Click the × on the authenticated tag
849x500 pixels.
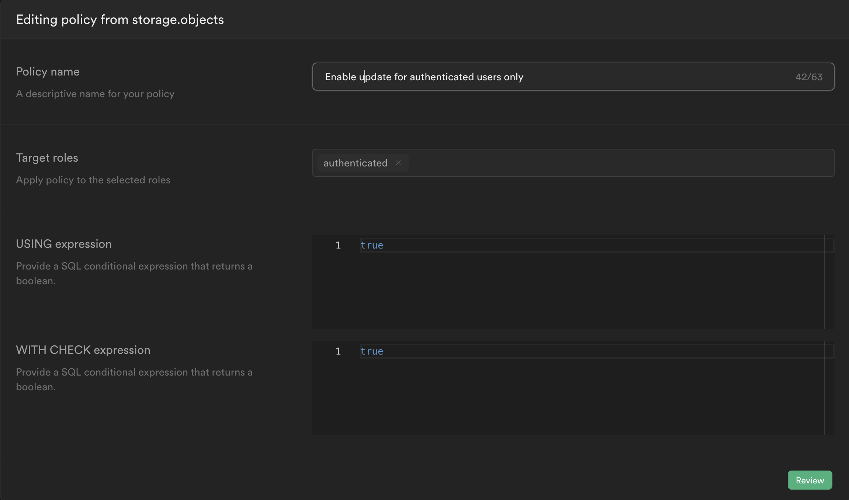[x=398, y=162]
